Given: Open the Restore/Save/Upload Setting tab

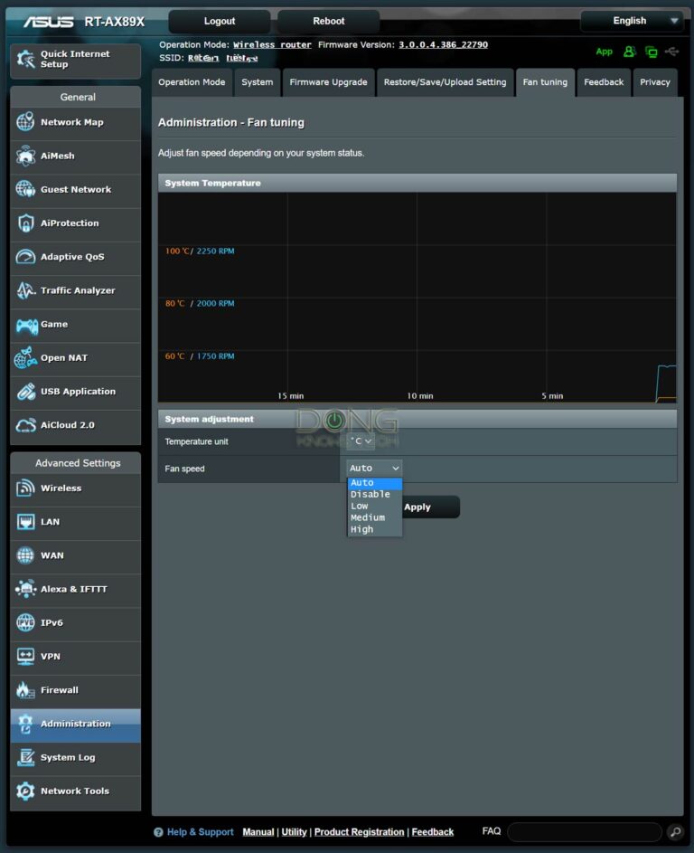Looking at the screenshot, I should pyautogui.click(x=445, y=82).
